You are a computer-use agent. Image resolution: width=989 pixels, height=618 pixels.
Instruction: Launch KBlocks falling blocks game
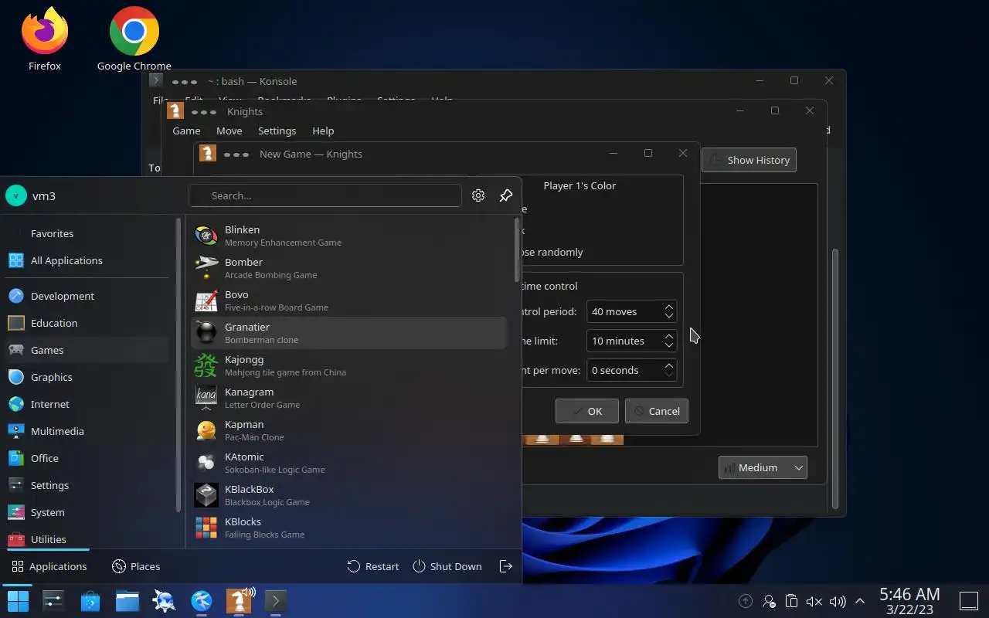click(x=348, y=528)
